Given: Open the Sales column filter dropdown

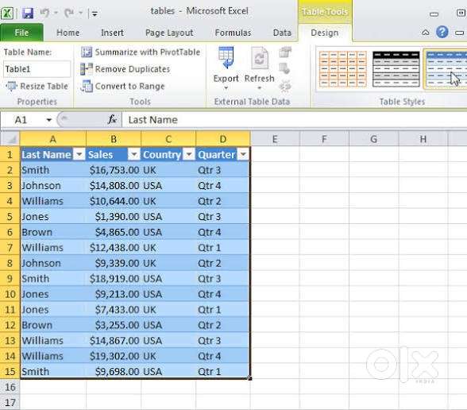Looking at the screenshot, I should coord(134,154).
